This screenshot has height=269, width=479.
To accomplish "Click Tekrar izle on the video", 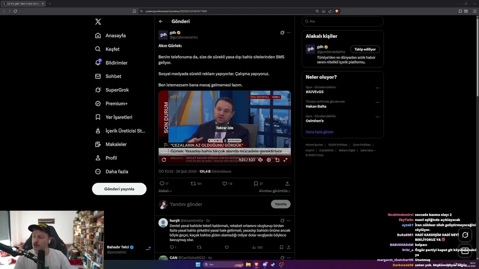I will pyautogui.click(x=225, y=128).
